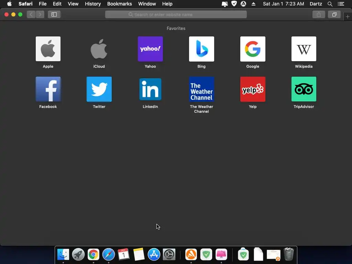
Task: Focus the search or website name field
Action: (176, 14)
